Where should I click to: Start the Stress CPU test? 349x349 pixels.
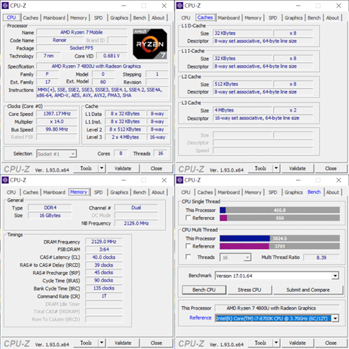[x=249, y=290]
